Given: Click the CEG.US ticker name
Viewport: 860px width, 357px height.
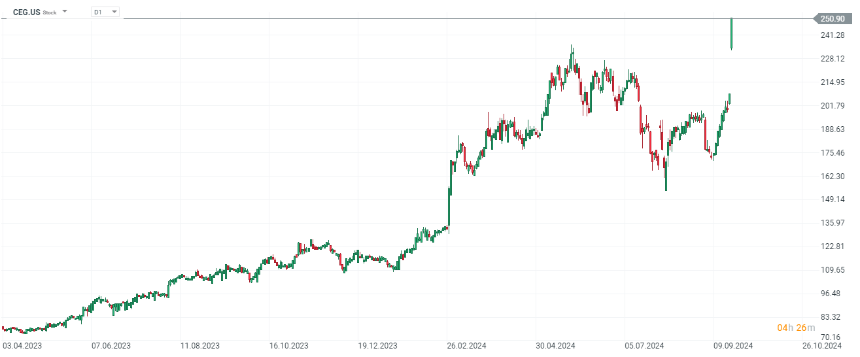Looking at the screenshot, I should 26,12.
